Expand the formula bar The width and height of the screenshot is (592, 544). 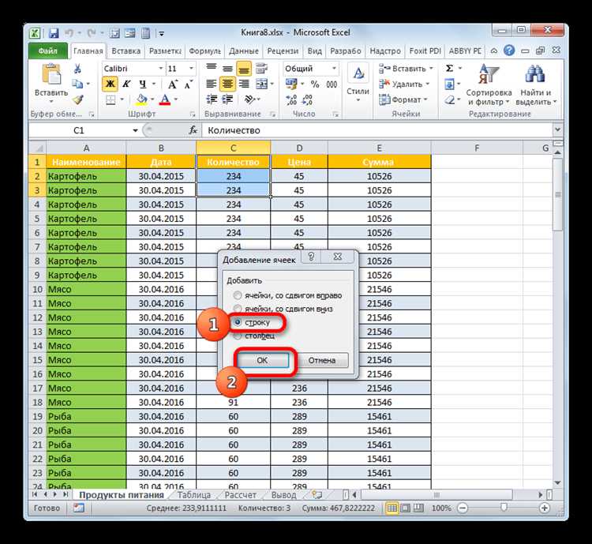[557, 130]
